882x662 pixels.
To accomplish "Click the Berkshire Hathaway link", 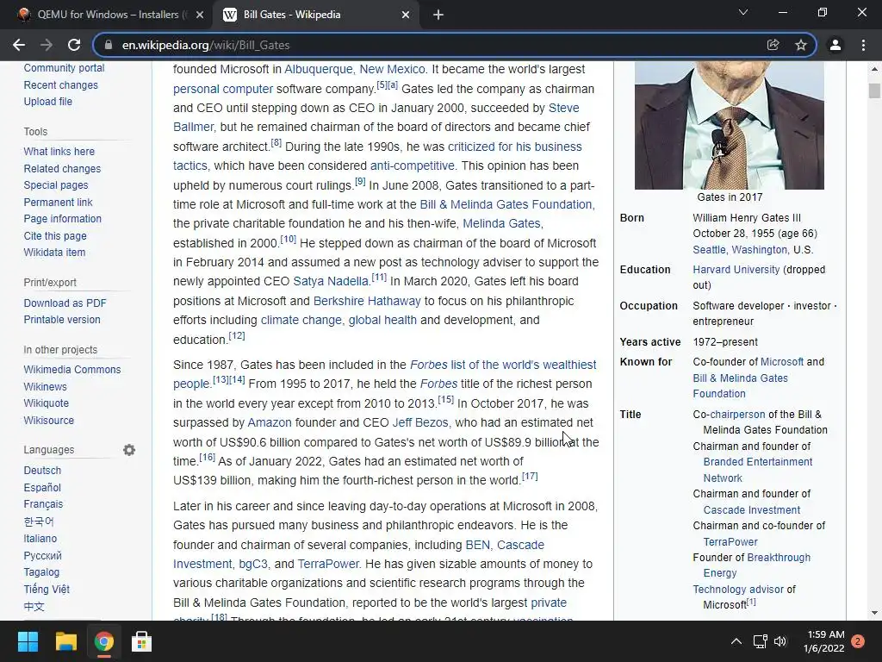I will click(367, 301).
